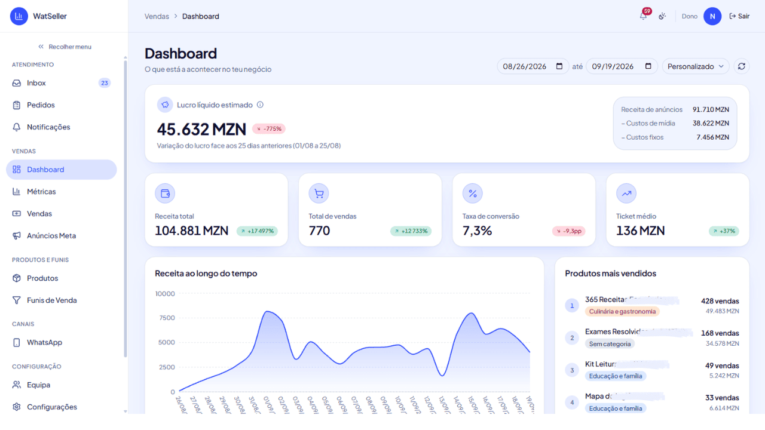Click the Culinária e gastronomia category tag
765x430 pixels.
point(622,311)
